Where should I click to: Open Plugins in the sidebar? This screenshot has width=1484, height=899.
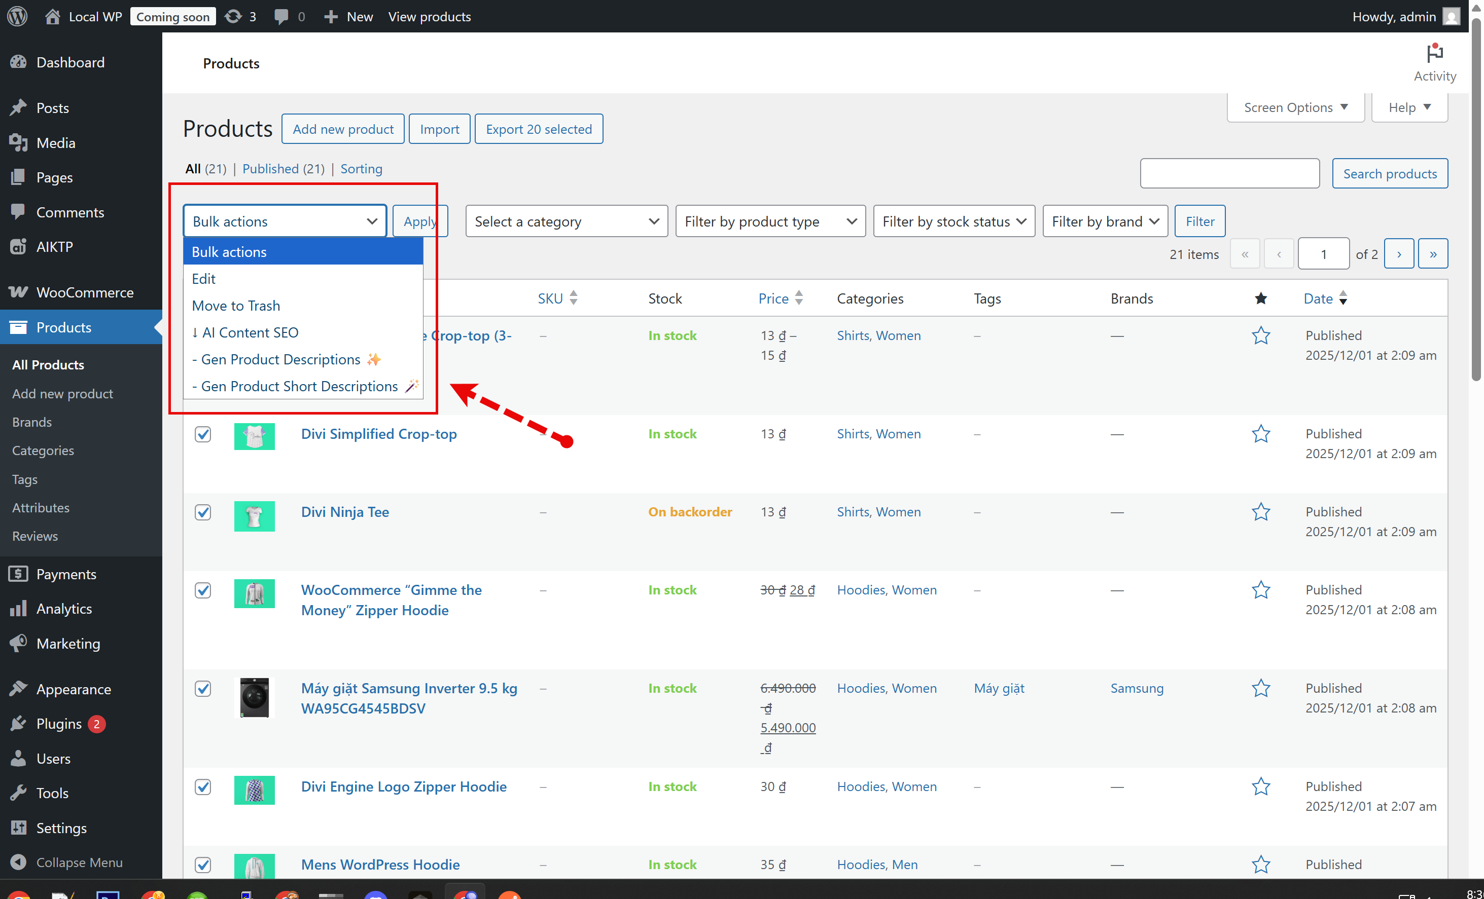click(x=58, y=724)
